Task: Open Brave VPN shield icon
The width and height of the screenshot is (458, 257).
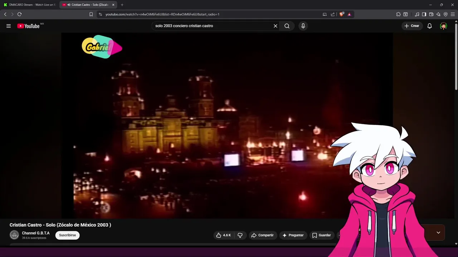Action: coord(445,14)
